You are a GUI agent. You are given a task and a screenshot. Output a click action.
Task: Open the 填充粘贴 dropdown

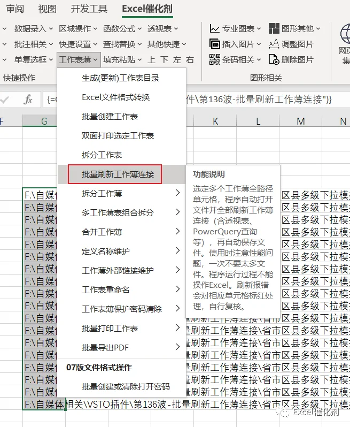(122, 59)
